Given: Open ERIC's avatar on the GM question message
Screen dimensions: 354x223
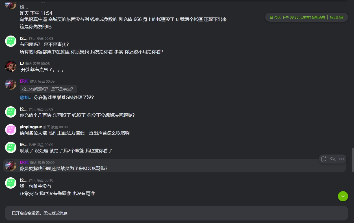Looking at the screenshot, I should (x=11, y=84).
